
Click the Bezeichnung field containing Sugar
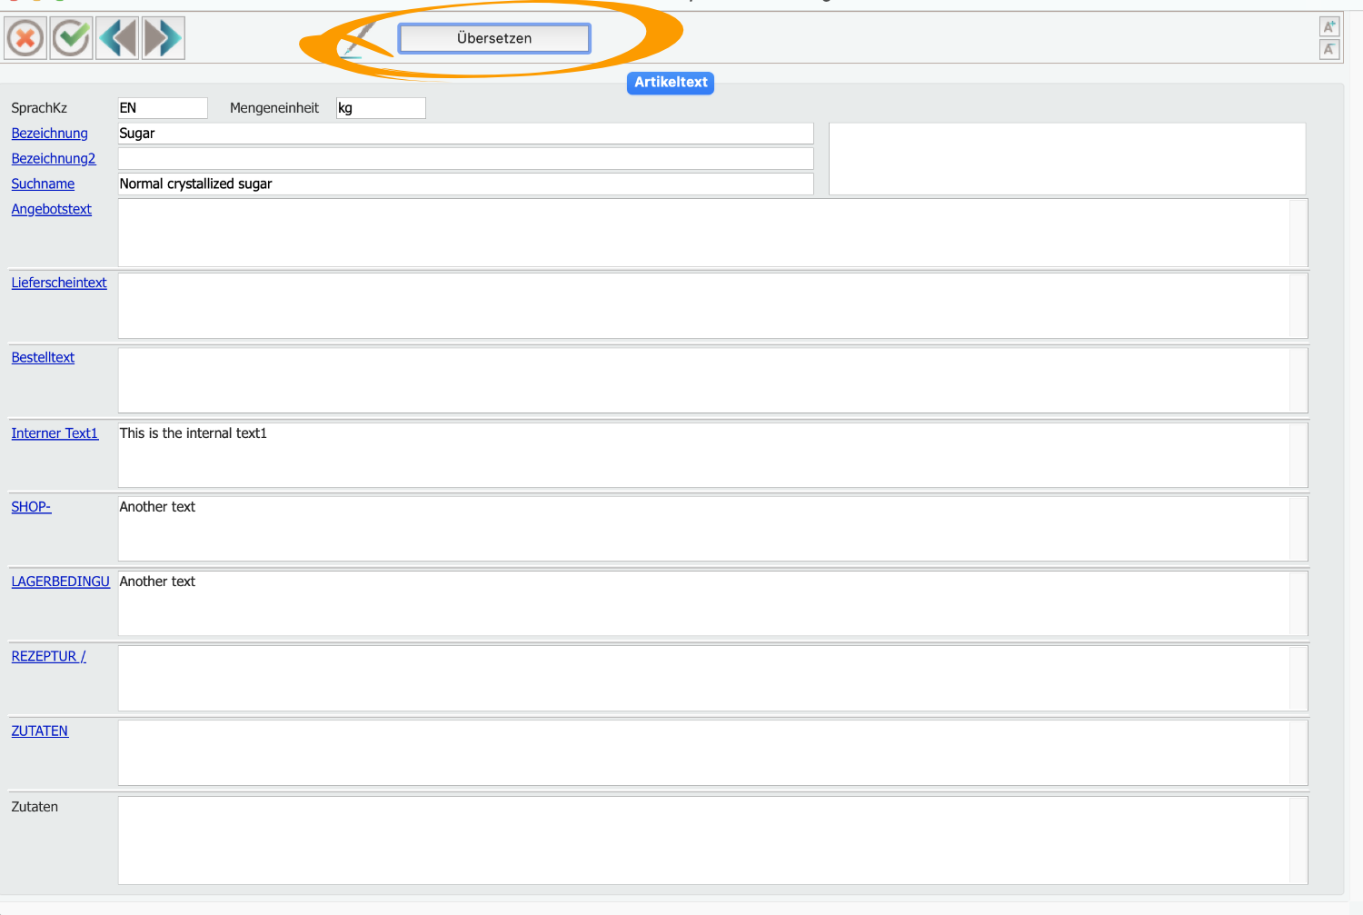[465, 134]
